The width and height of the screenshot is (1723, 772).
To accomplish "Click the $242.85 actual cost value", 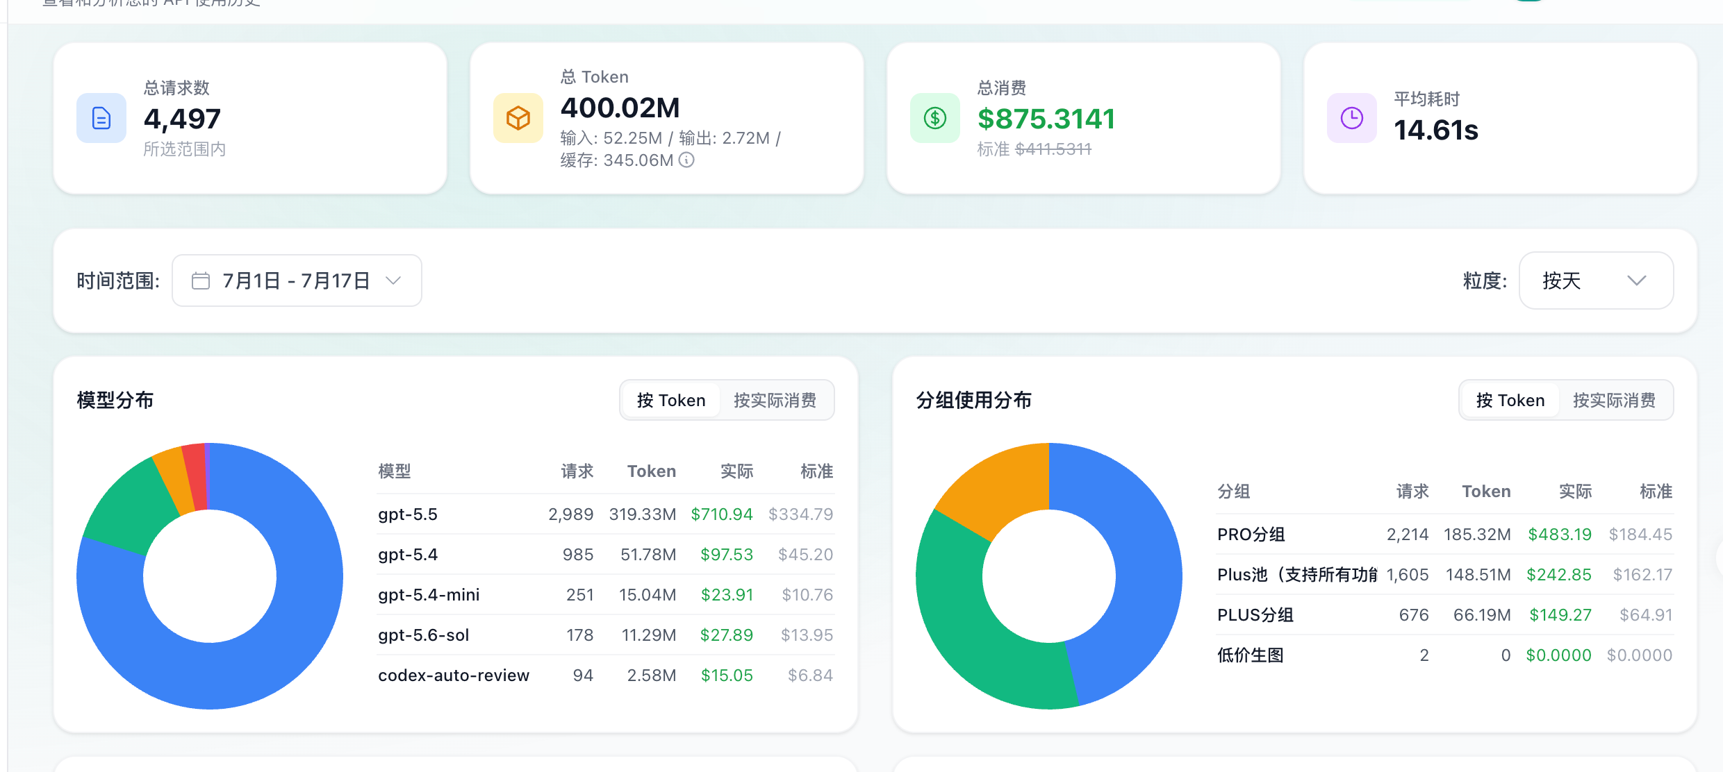I will coord(1559,575).
